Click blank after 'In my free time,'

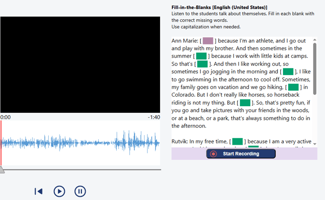(237, 141)
